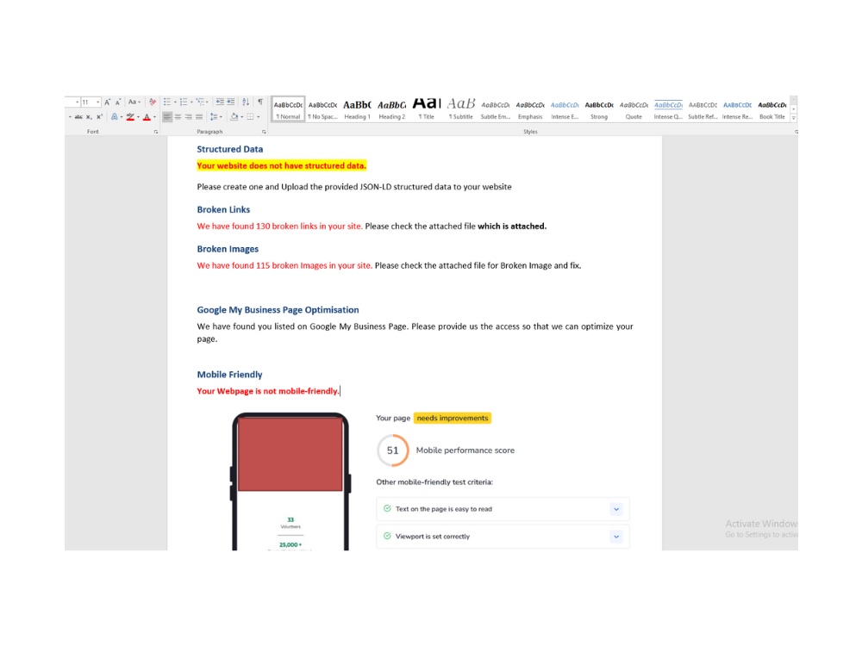Open the font name dropdown arrow
Viewport: 862px width, 646px height.
[77, 102]
